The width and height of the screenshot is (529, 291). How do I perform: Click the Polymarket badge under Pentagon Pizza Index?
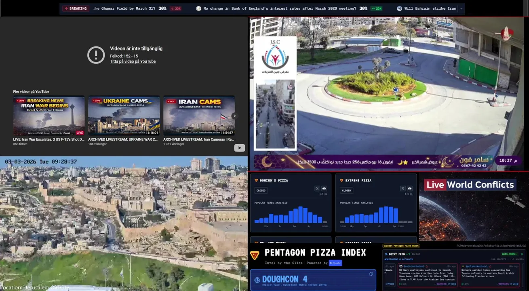[x=335, y=263]
